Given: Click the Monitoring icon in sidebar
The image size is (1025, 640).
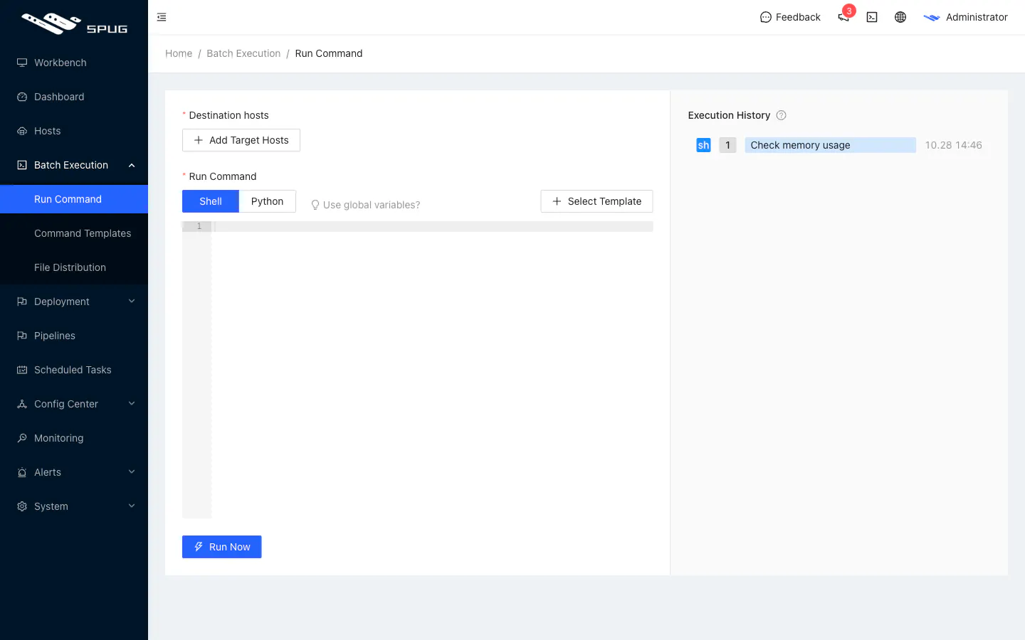Looking at the screenshot, I should [22, 438].
